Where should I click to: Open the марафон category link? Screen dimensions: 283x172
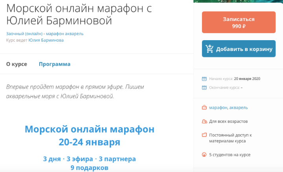point(218,107)
